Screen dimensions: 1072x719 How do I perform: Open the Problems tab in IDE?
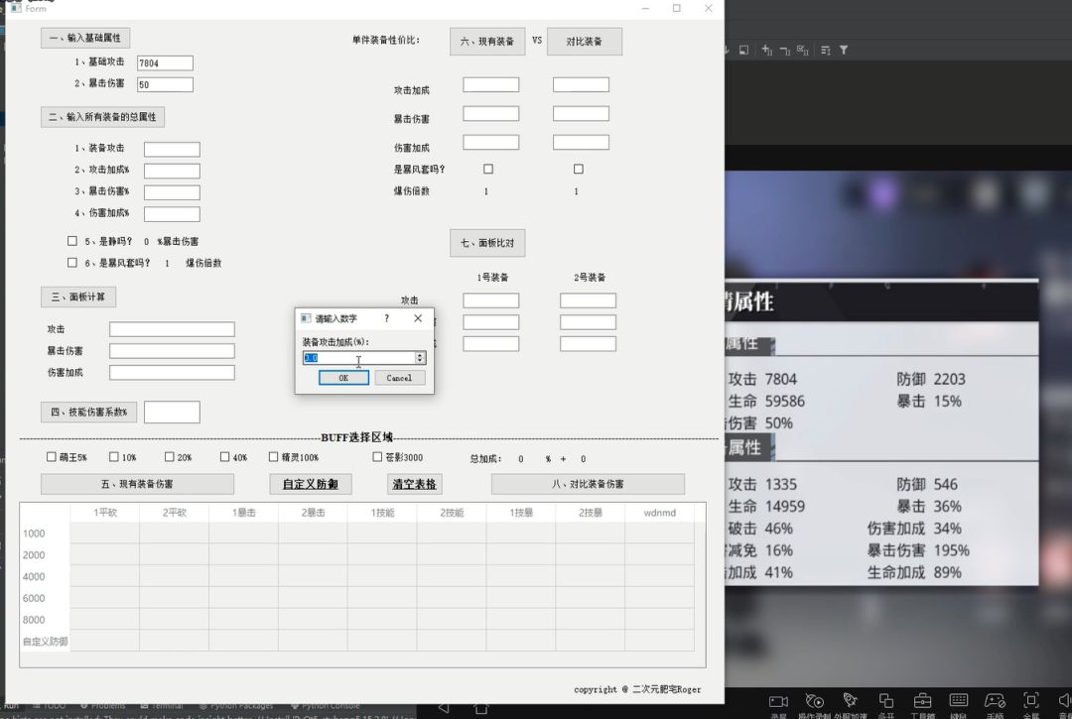click(x=102, y=706)
